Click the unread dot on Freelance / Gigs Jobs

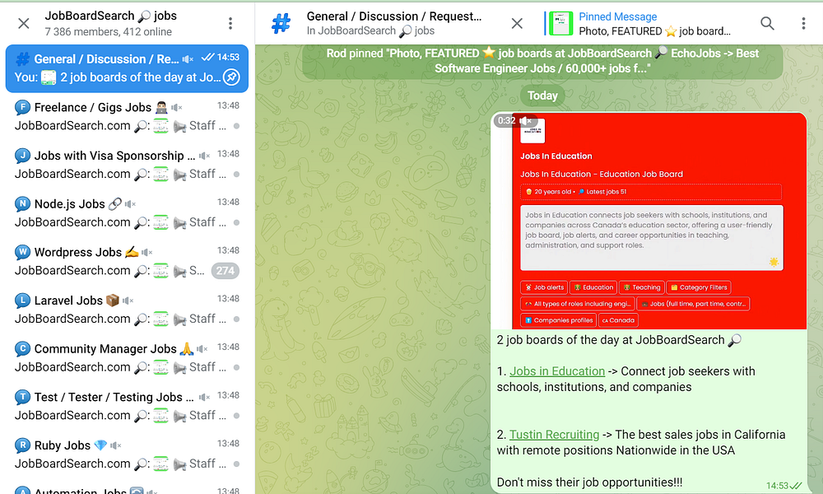(x=237, y=126)
